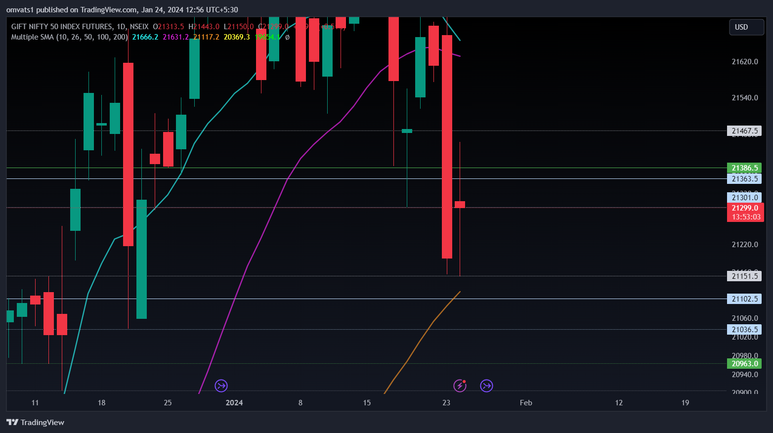
Task: Click the ø symbol in the SMA legend
Action: pyautogui.click(x=287, y=37)
